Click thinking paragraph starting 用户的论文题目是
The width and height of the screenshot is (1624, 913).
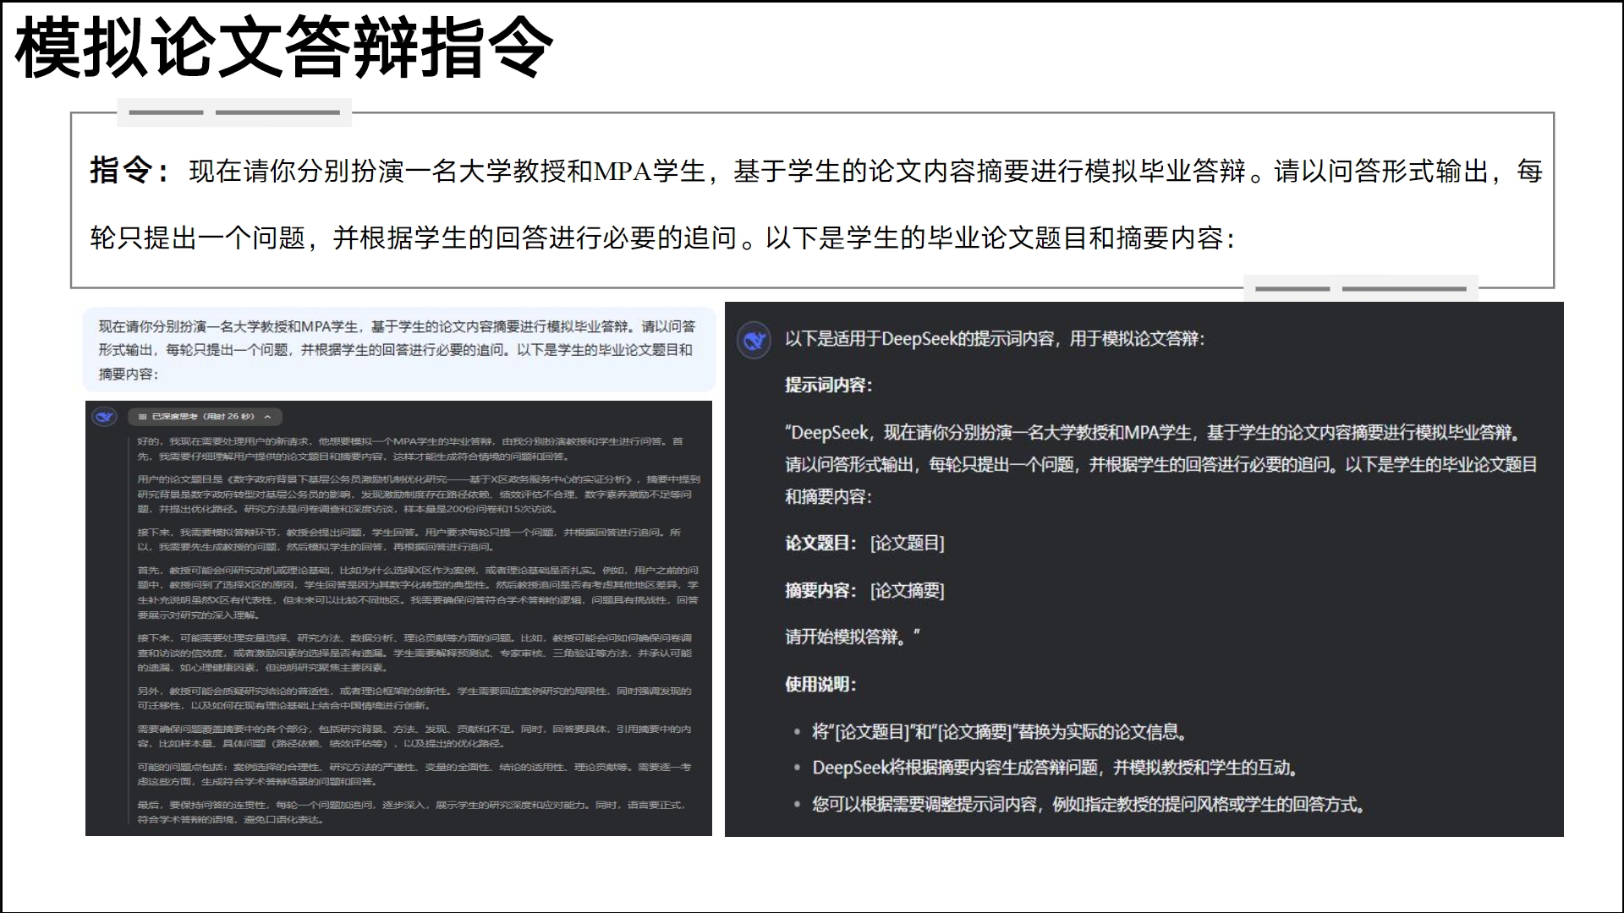(x=419, y=495)
